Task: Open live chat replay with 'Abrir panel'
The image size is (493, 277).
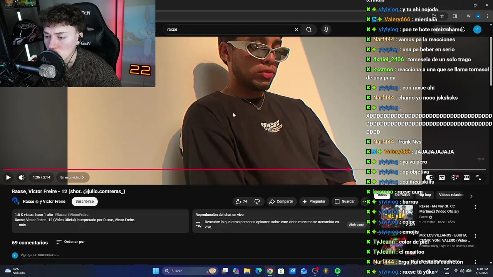Action: (356, 225)
